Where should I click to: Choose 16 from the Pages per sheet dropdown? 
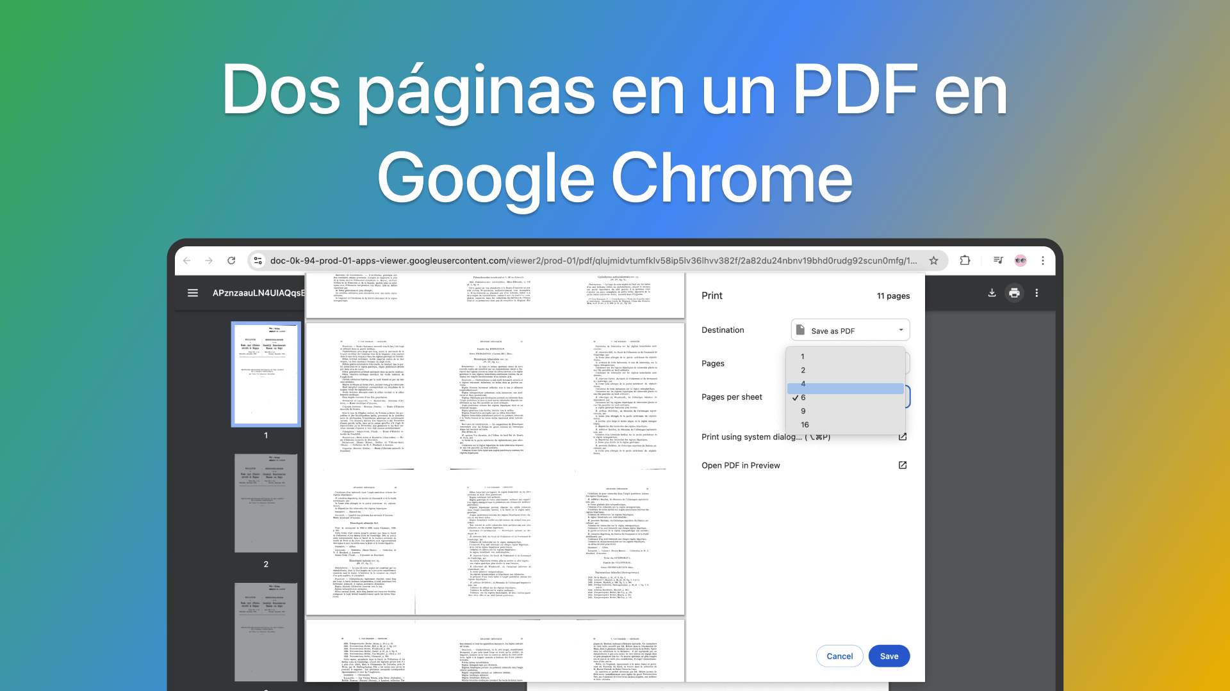[805, 424]
